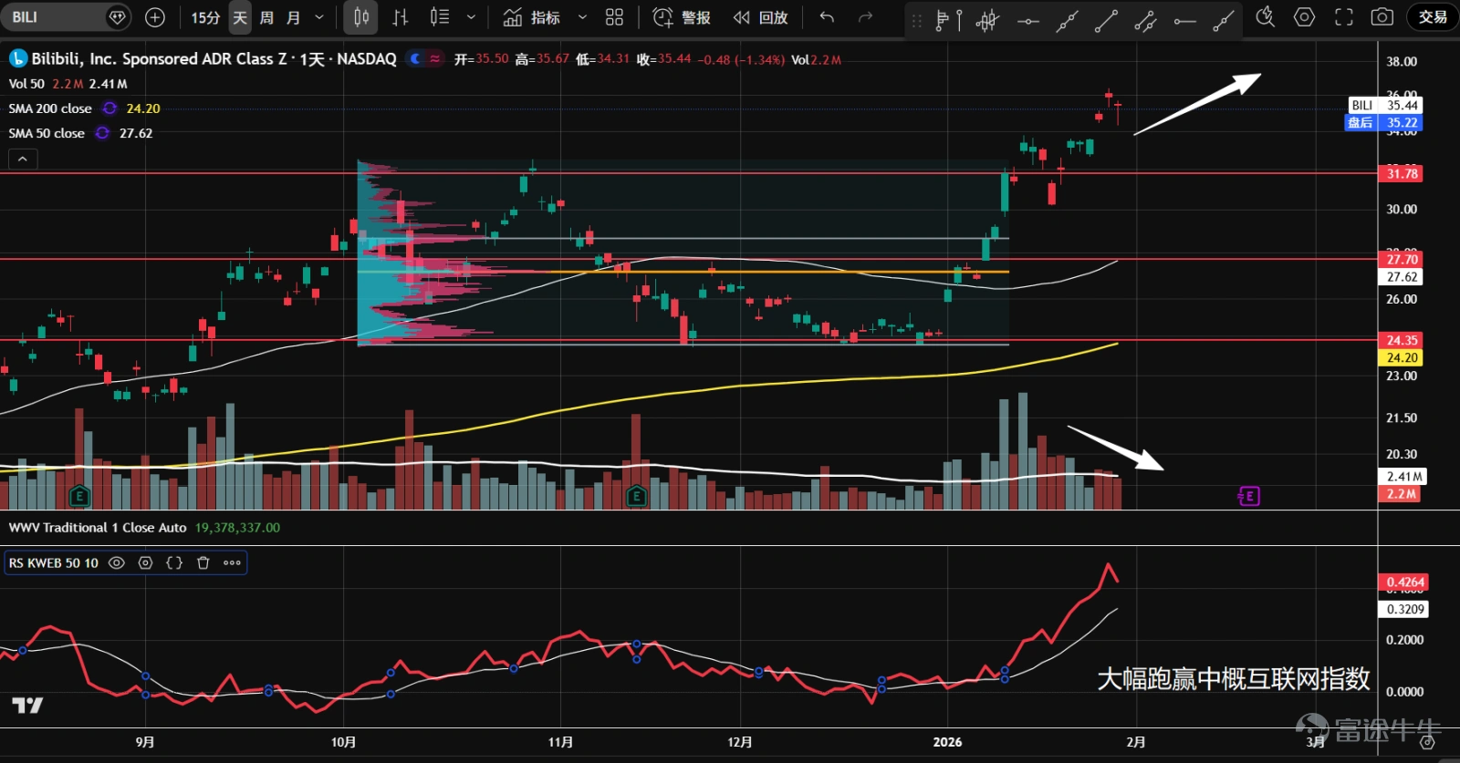This screenshot has height=763, width=1460.
Task: Collapse the indicator legend list
Action: pyautogui.click(x=23, y=160)
